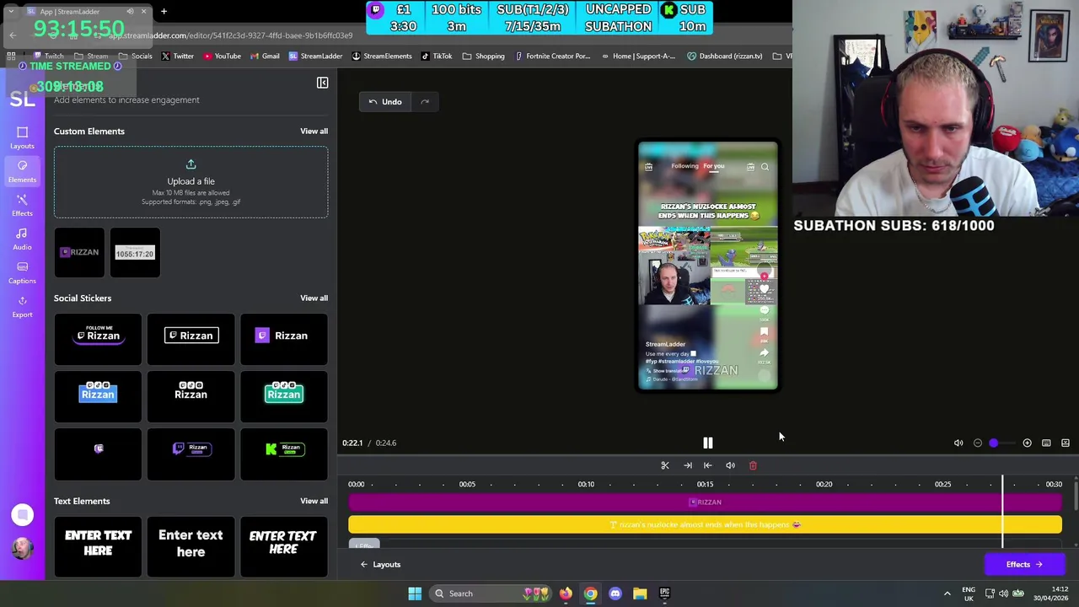Open File Explorer from the taskbar

point(640,594)
